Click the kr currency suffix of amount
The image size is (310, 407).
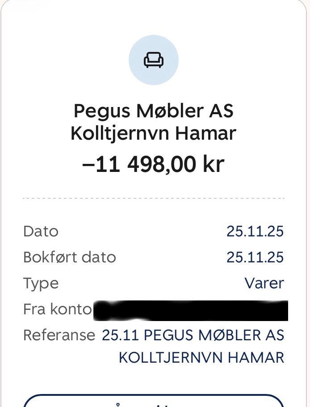pos(214,164)
